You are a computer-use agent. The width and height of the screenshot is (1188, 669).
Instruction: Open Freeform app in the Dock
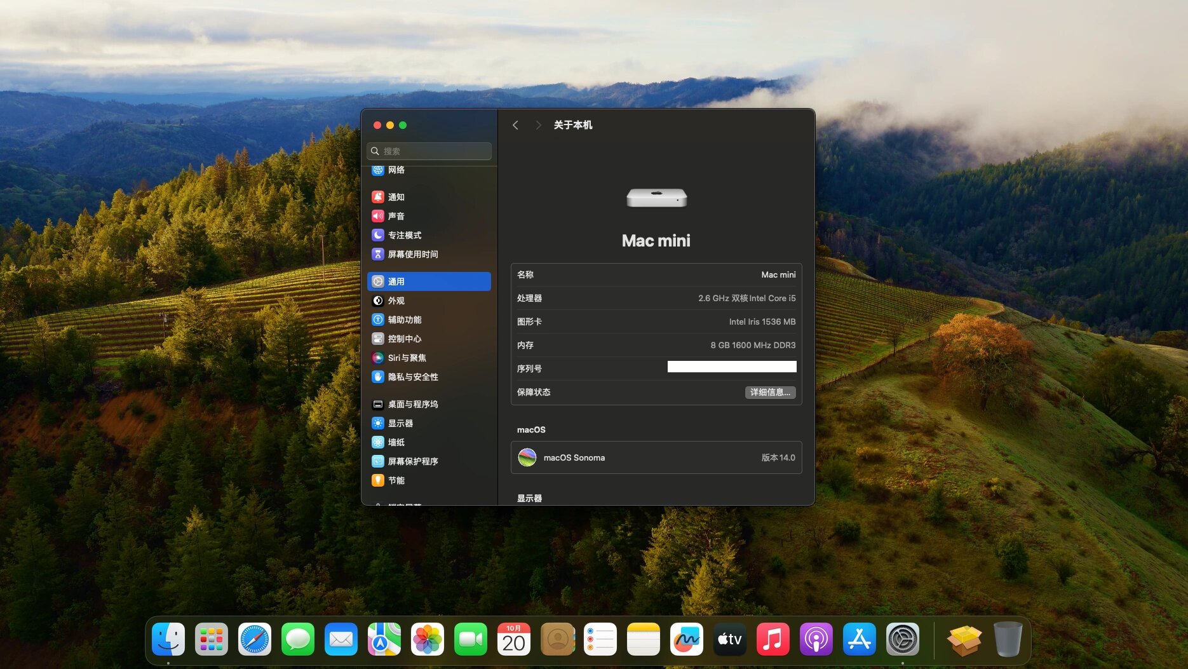[687, 639]
